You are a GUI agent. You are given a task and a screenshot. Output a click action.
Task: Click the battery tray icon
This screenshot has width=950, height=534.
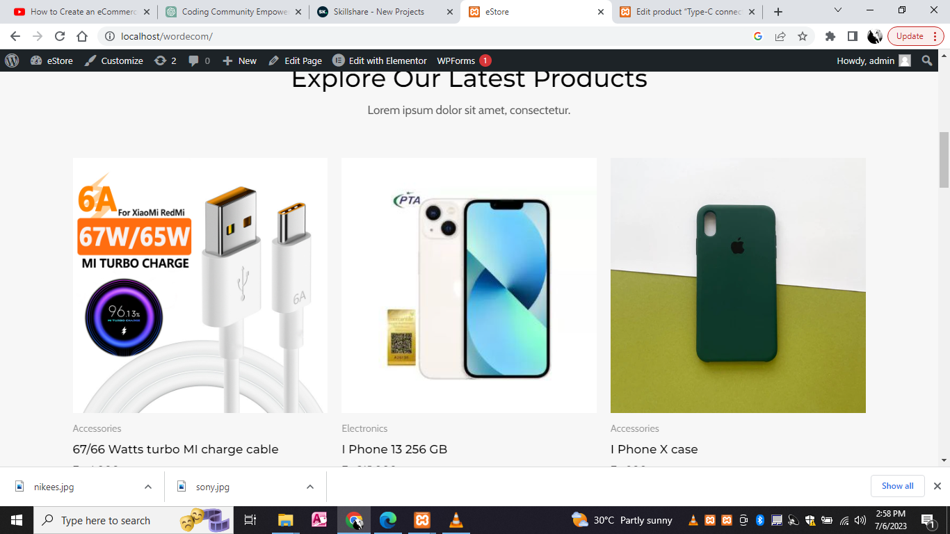point(827,520)
